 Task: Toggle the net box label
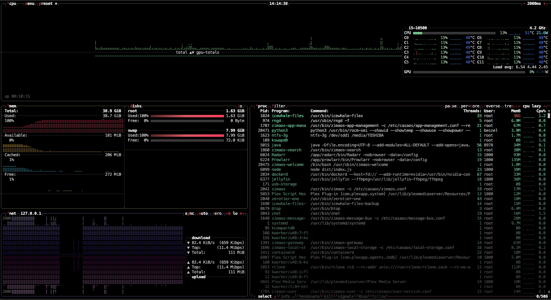pyautogui.click(x=12, y=213)
